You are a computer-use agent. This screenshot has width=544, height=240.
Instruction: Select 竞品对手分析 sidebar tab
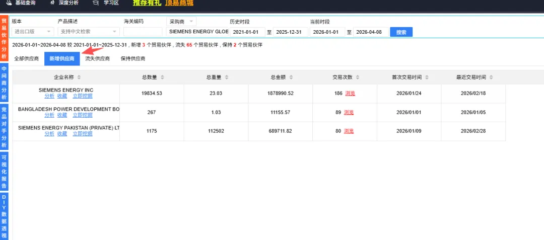click(x=4, y=127)
